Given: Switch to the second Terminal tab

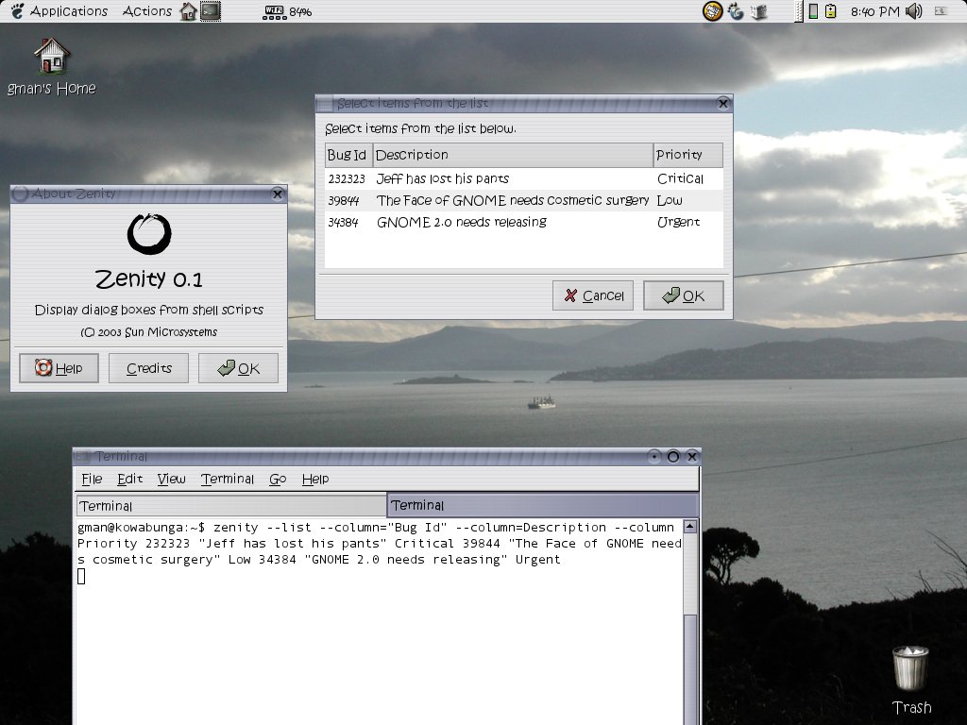Looking at the screenshot, I should pos(543,506).
